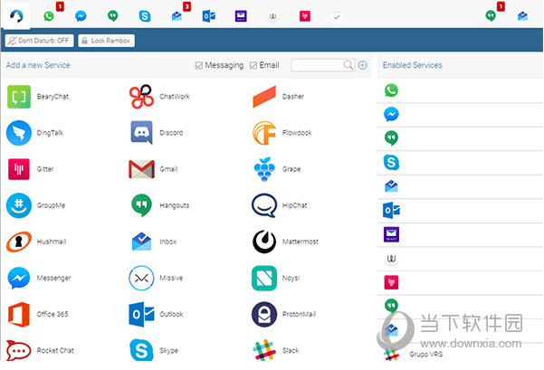Select Hangouts in the Add a new Service grid

click(160, 205)
